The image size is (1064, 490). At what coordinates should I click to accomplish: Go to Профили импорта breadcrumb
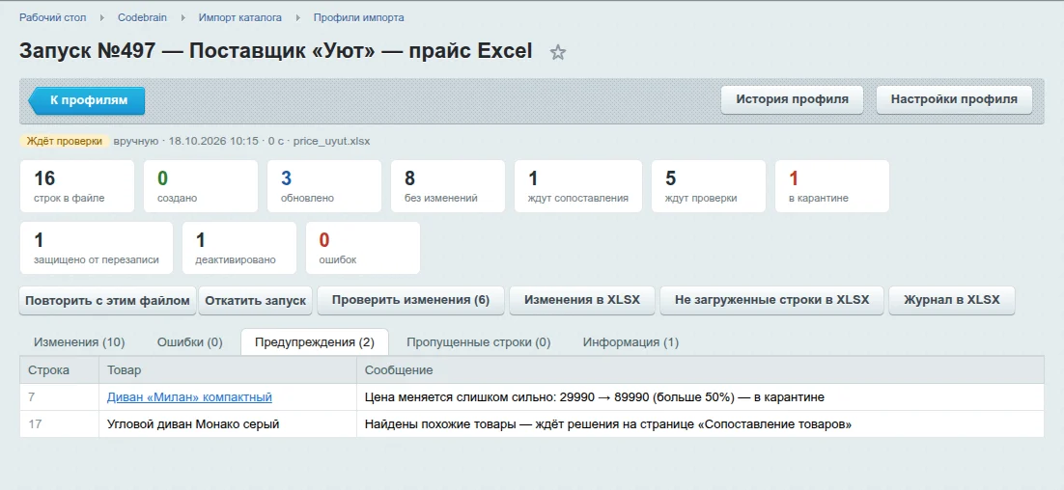[358, 17]
